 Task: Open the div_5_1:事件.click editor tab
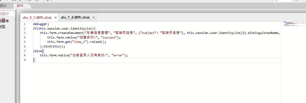point(37,18)
